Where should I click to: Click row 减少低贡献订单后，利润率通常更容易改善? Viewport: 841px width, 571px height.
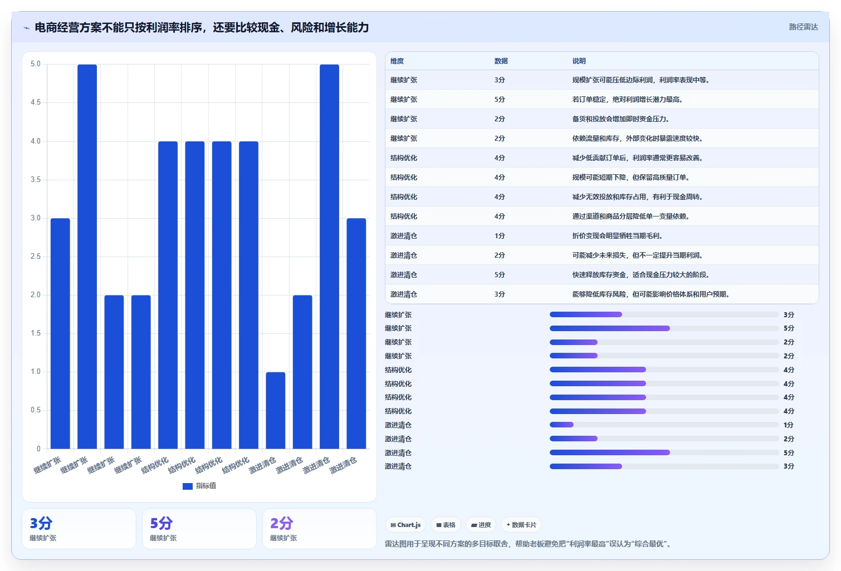(x=602, y=158)
